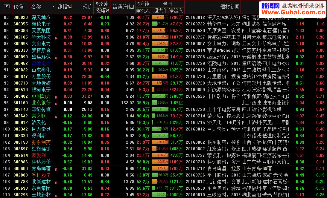This screenshot has width=327, height=198.
Task: Select stock code 600355
Action: (x=21, y=24)
